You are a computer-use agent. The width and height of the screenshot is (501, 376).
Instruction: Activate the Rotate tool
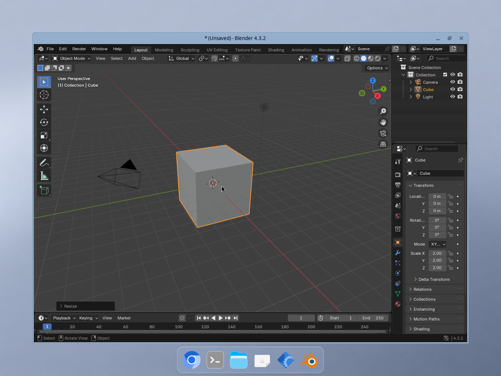(44, 122)
